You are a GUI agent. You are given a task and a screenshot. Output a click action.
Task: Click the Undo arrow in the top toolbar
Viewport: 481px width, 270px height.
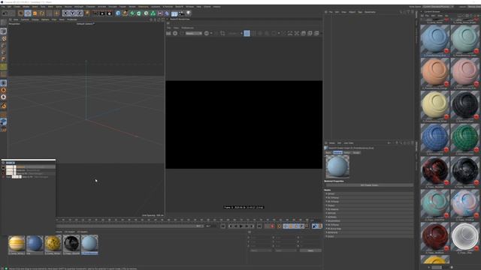tap(5, 13)
